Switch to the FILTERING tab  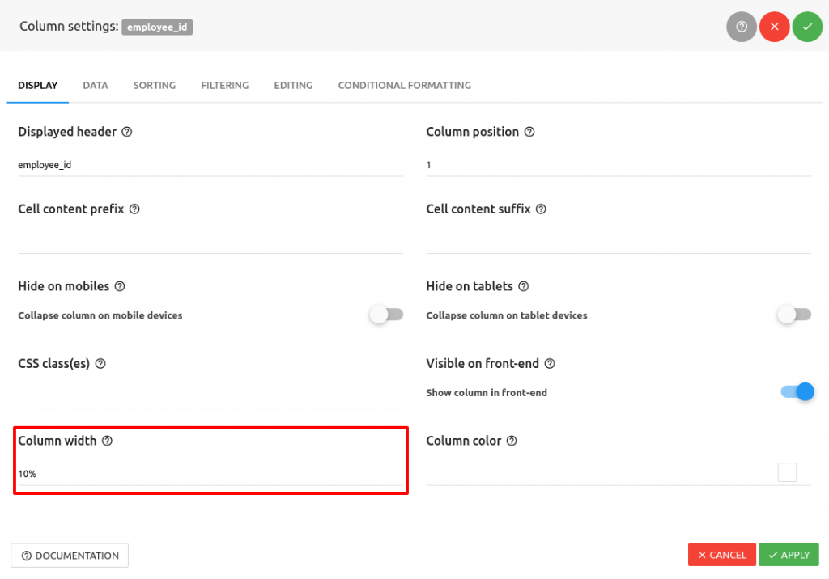coord(225,86)
